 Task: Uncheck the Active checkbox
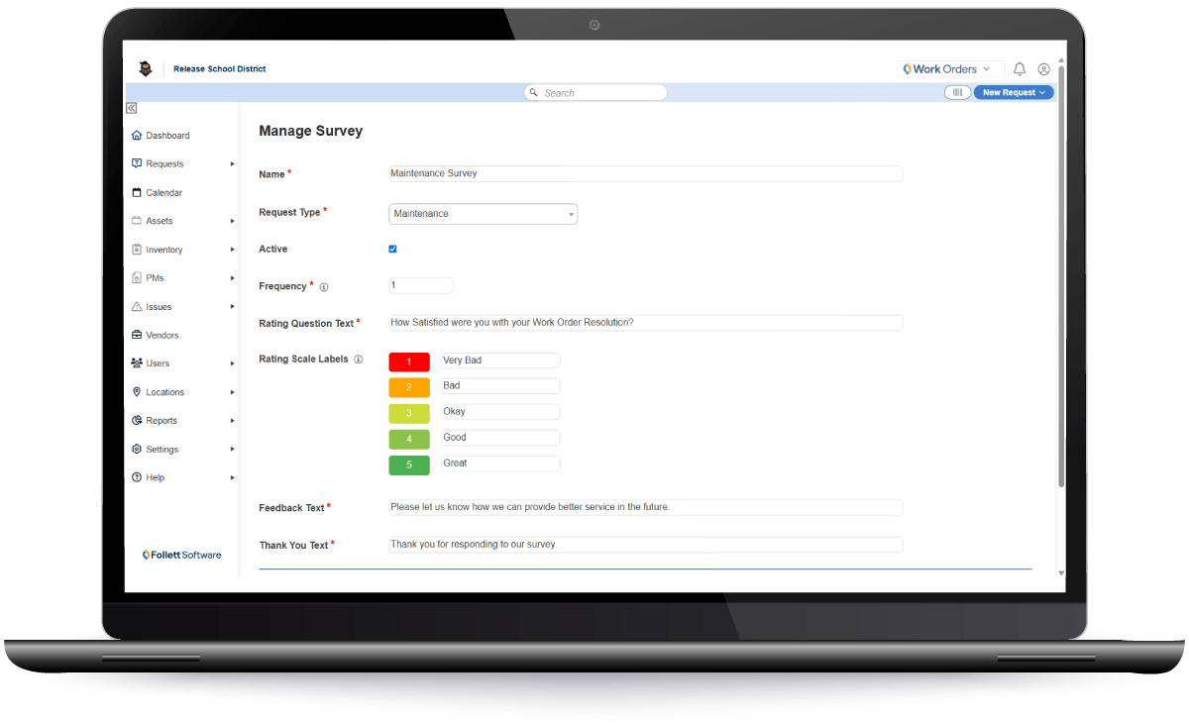392,249
